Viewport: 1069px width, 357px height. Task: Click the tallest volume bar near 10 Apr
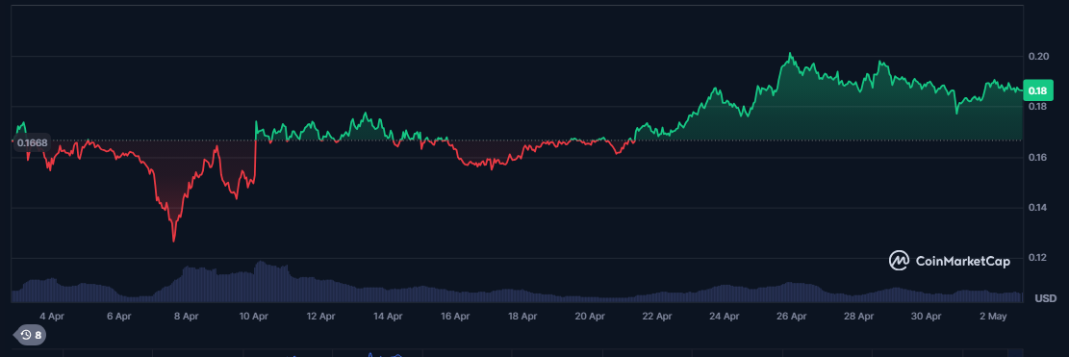259,281
